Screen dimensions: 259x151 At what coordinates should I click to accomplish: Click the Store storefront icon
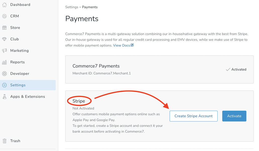4,27
